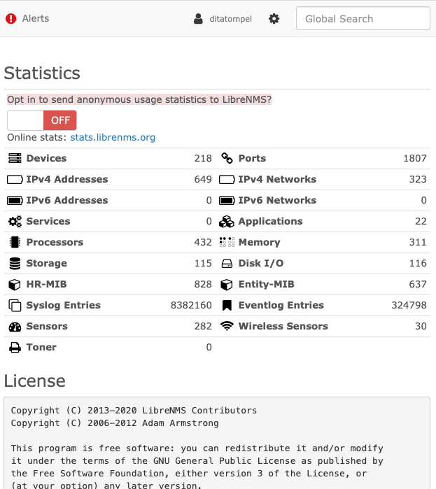This screenshot has height=489, width=436.
Task: Focus the Global Search field
Action: (x=363, y=19)
